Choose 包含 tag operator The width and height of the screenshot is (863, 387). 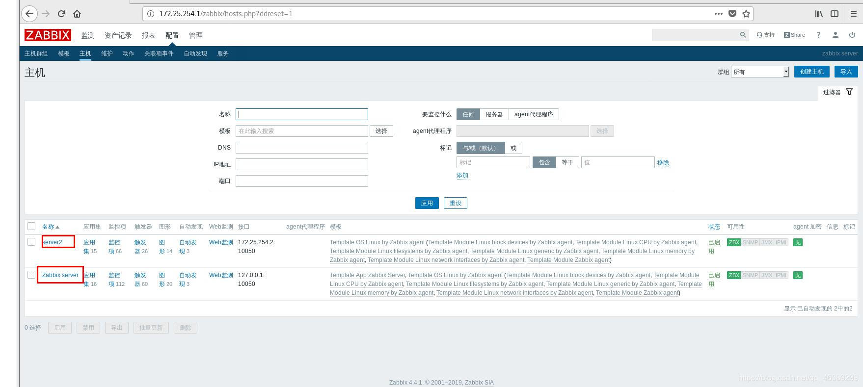544,162
